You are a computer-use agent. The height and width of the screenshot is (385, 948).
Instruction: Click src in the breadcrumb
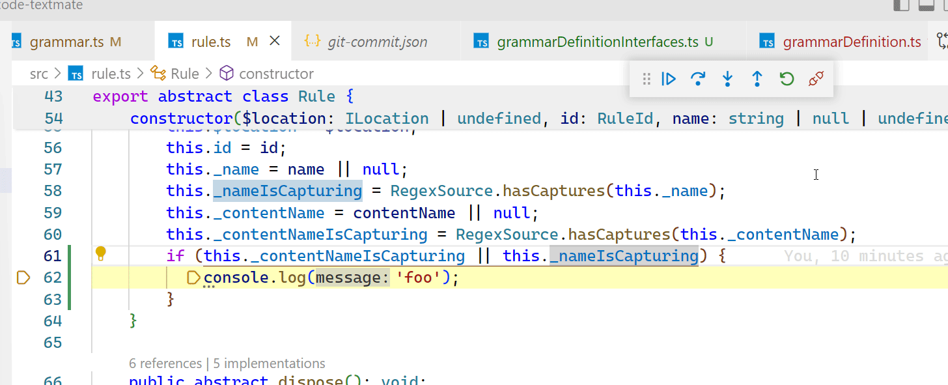39,74
